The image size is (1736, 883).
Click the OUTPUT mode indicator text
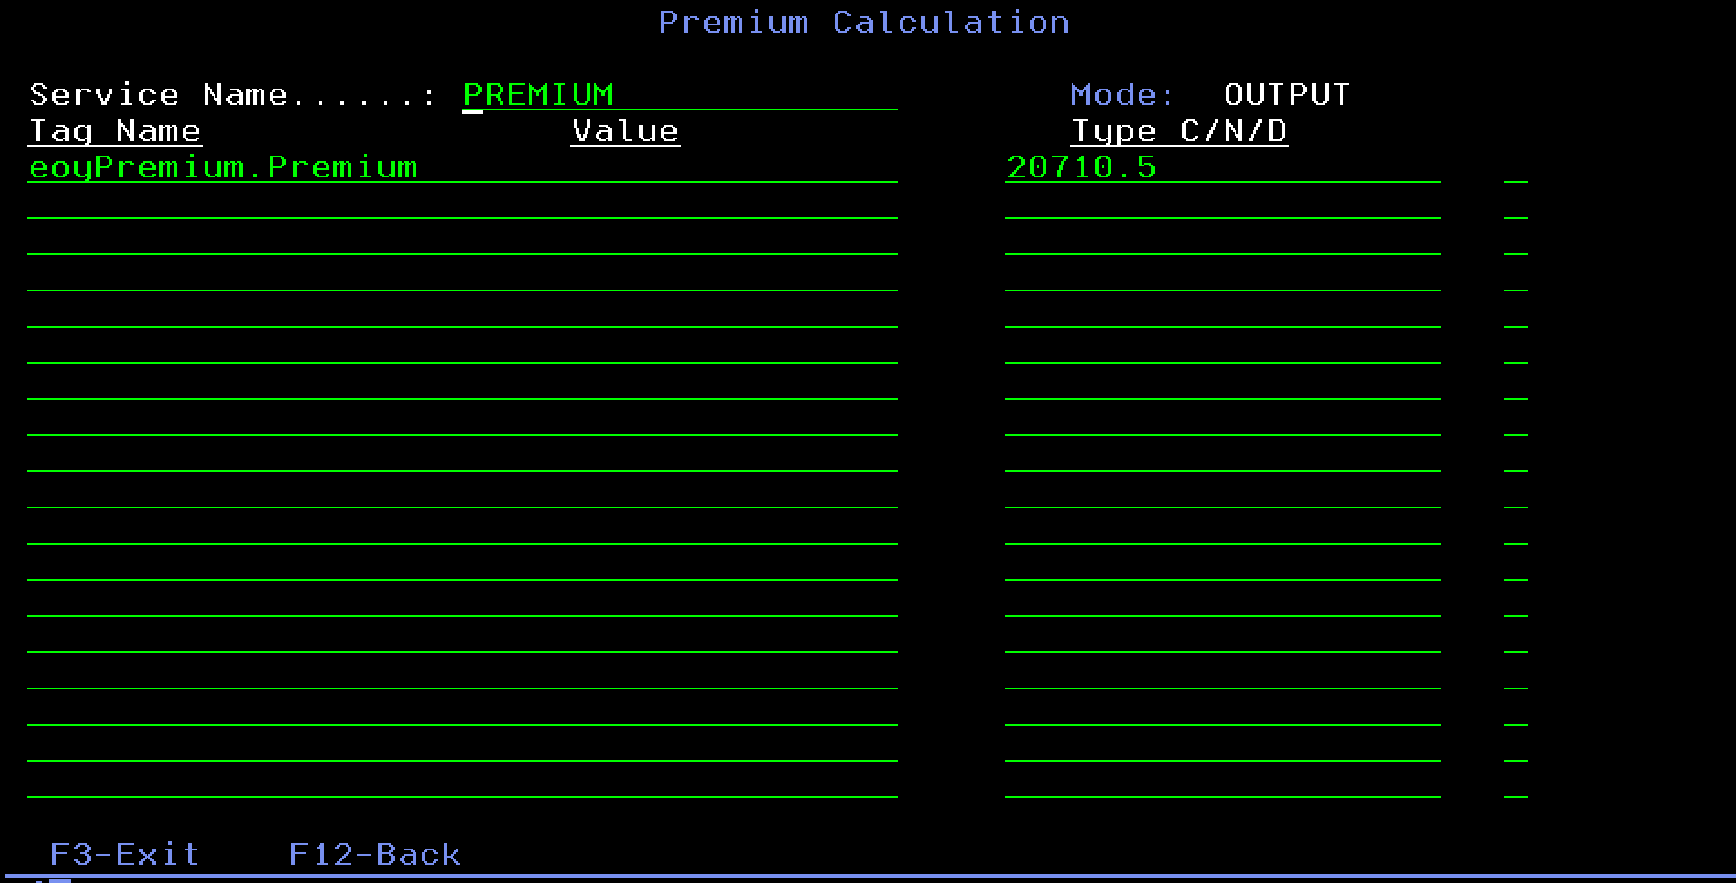[x=1285, y=95]
